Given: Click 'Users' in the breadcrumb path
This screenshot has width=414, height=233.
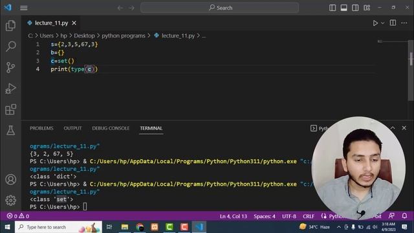Looking at the screenshot, I should point(47,36).
